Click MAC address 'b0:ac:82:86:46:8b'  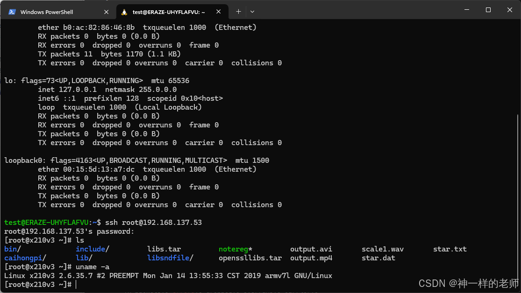coord(99,28)
